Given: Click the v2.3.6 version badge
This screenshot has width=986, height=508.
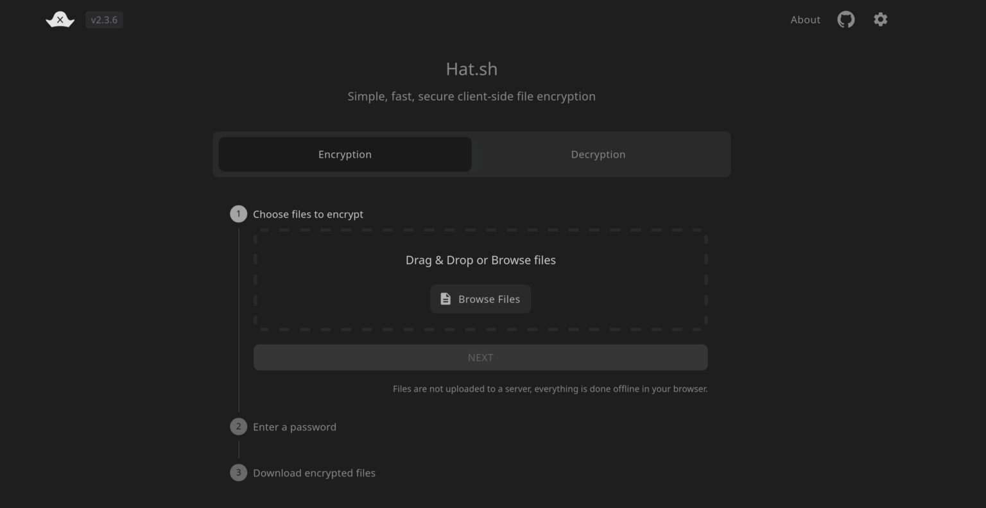Looking at the screenshot, I should [104, 20].
